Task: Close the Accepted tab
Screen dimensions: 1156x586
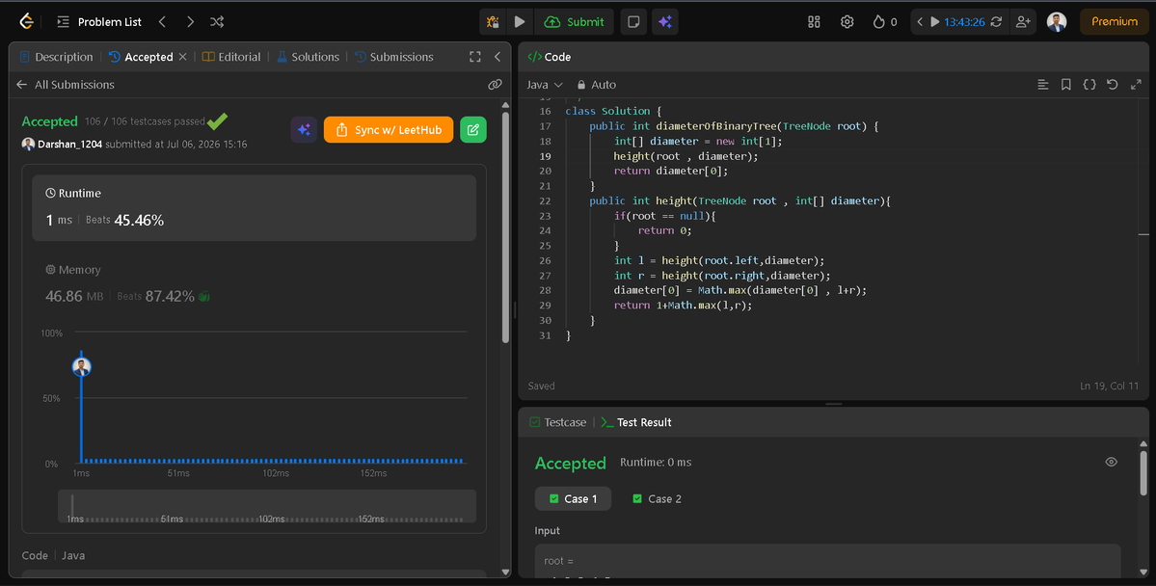Action: tap(183, 57)
